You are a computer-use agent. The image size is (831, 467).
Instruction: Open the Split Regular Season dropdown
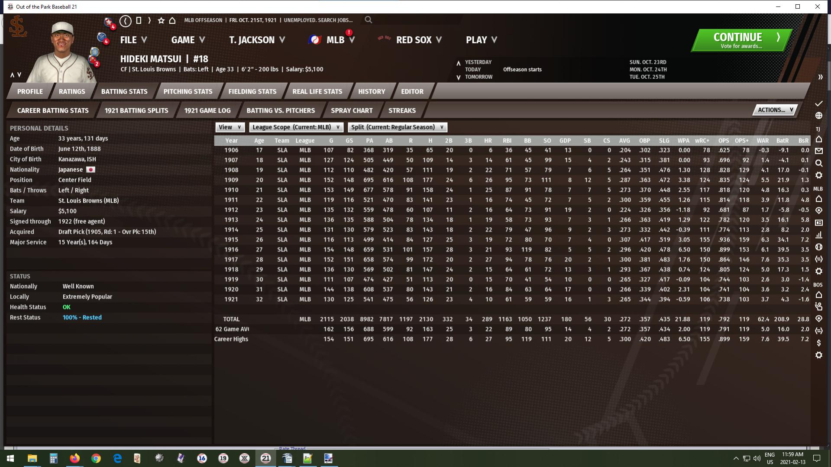[x=398, y=127]
